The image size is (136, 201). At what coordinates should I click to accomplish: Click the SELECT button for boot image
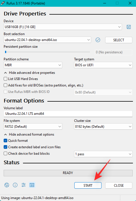pos(119,40)
